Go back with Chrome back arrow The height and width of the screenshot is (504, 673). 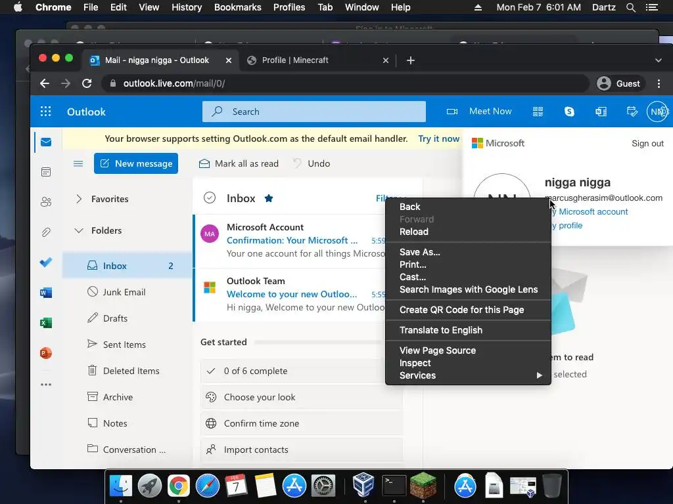(x=45, y=83)
